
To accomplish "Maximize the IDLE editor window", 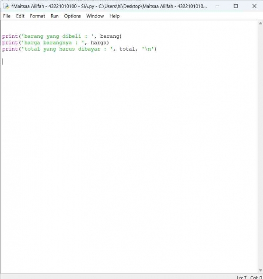I will 236,6.
